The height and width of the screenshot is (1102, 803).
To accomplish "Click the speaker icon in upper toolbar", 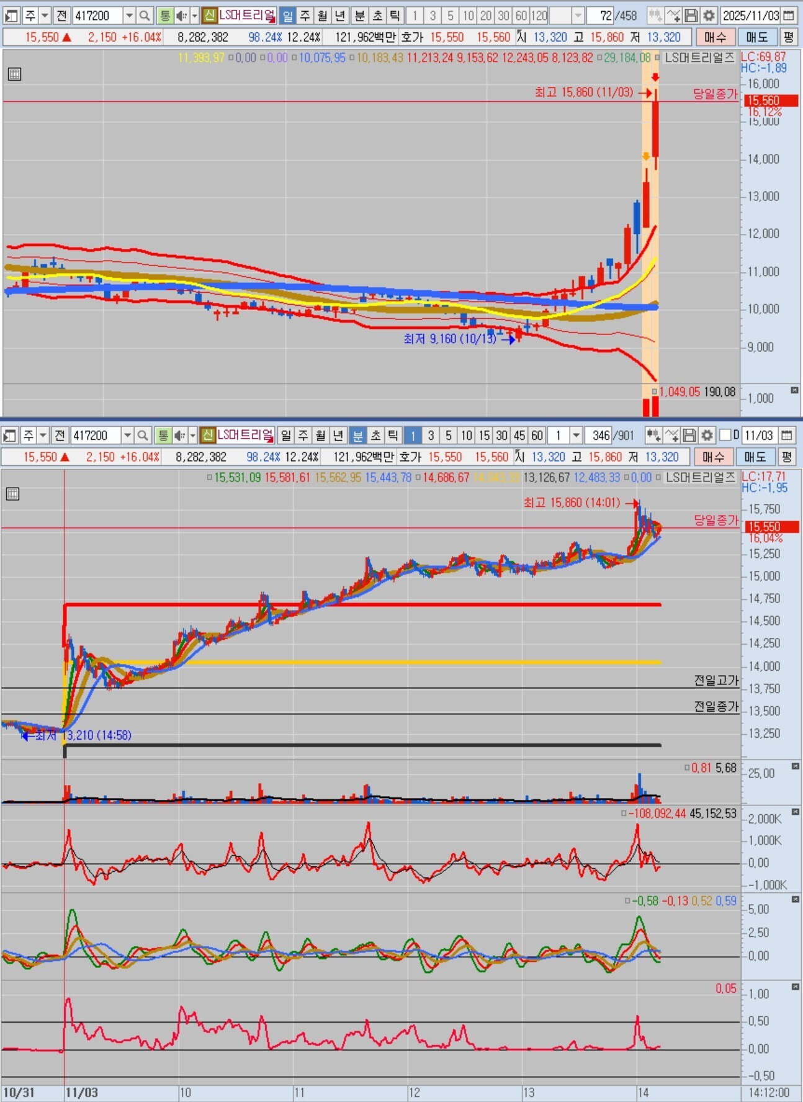I will tap(181, 16).
